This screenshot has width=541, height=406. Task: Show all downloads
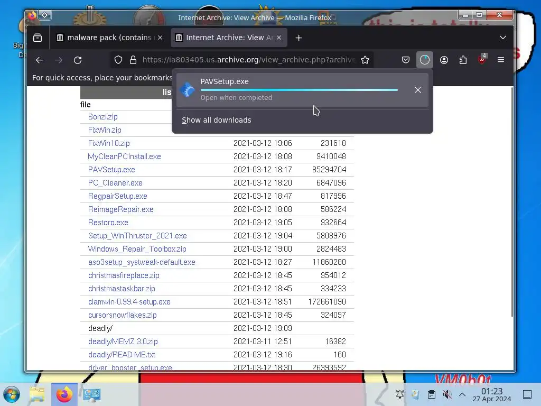pos(216,120)
